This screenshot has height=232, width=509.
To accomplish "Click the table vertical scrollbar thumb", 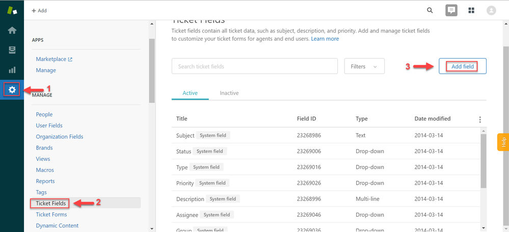I will click(484, 161).
